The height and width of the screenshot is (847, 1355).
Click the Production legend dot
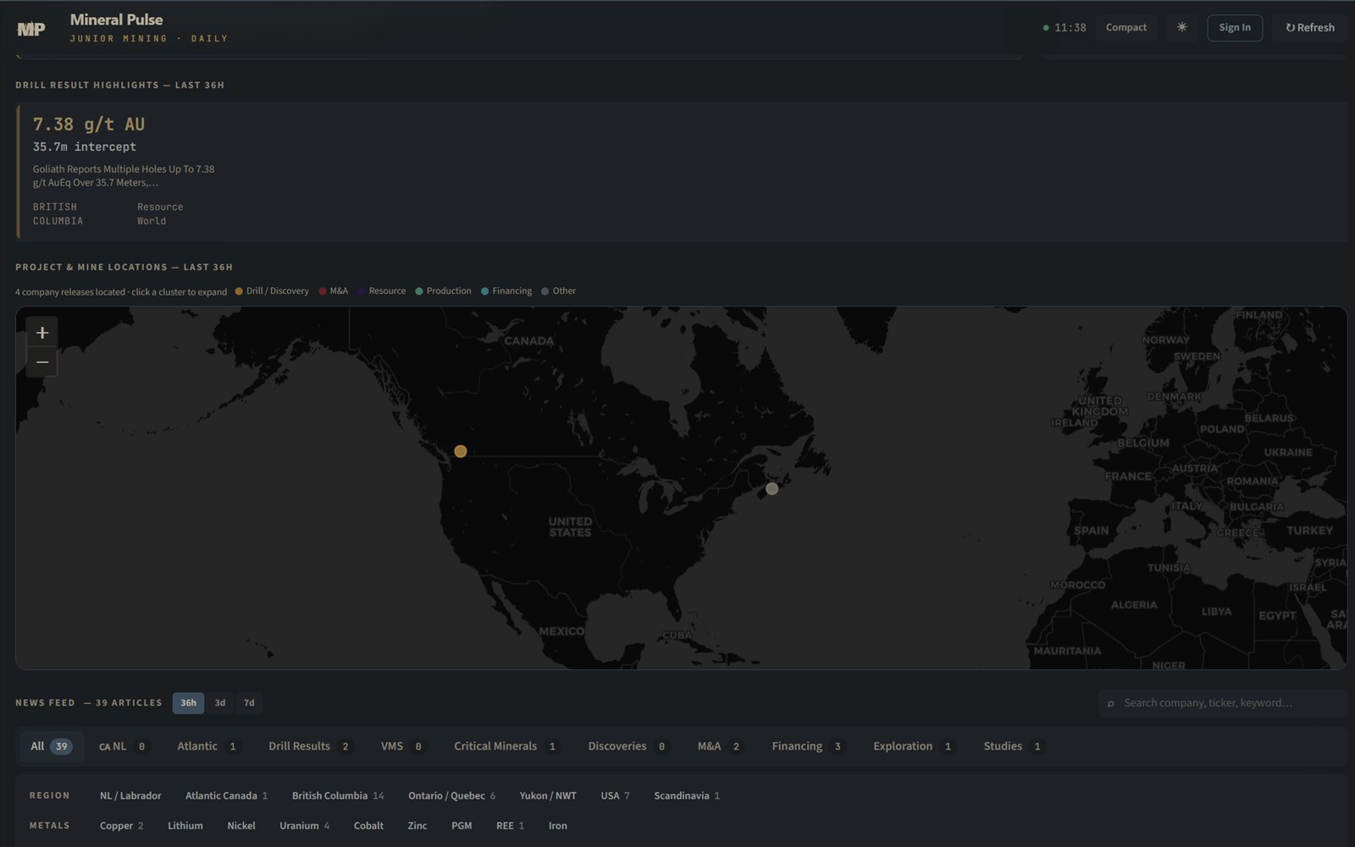(x=419, y=291)
